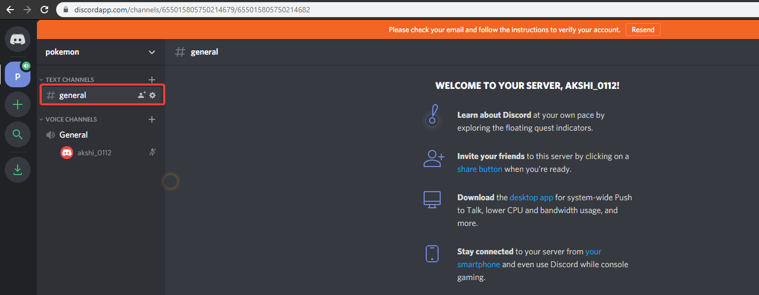Add a server with the plus icon
Viewport: 759px width, 295px height.
click(x=18, y=104)
